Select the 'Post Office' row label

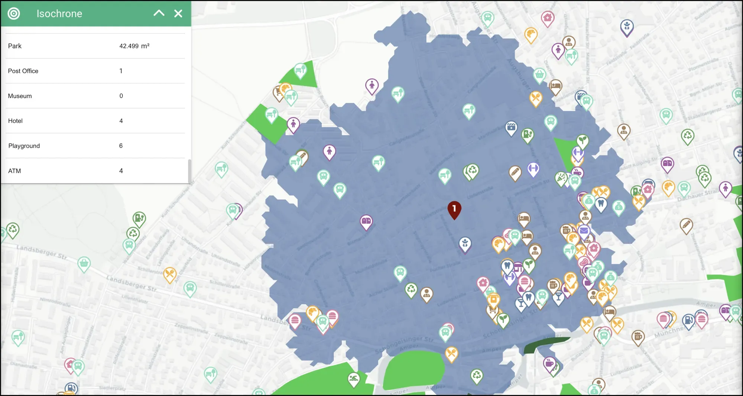coord(23,71)
